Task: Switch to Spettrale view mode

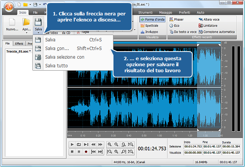Action: pyautogui.click(x=149, y=26)
